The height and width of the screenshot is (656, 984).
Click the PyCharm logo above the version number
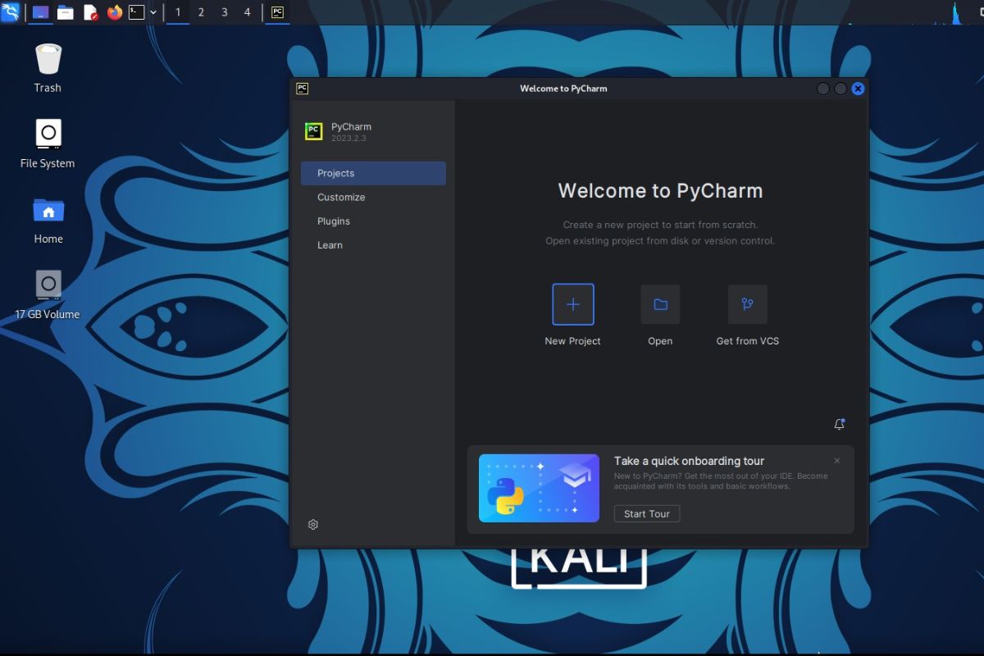[313, 131]
